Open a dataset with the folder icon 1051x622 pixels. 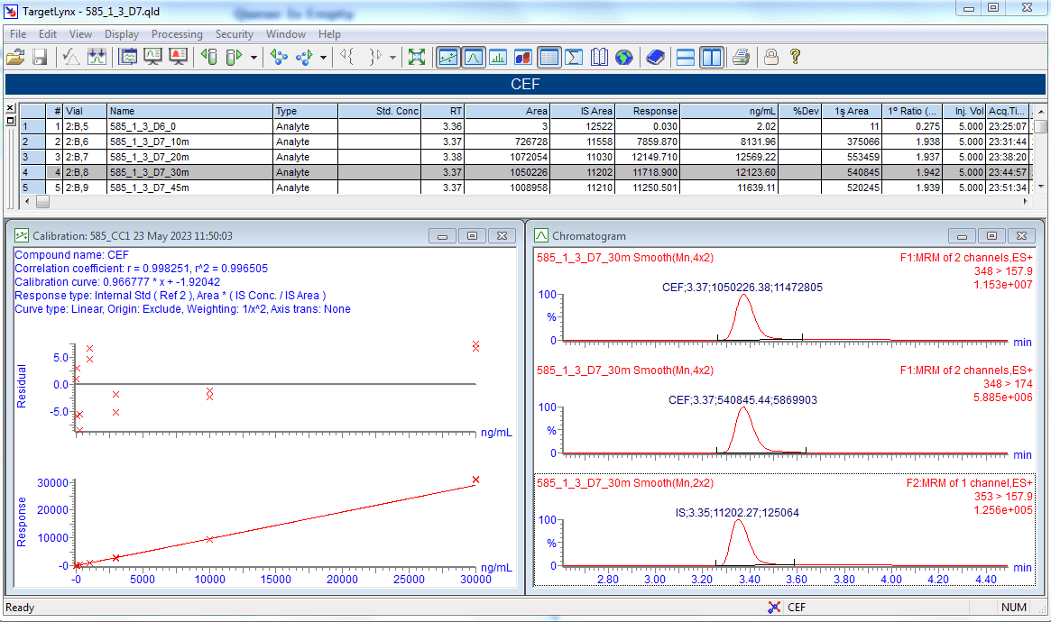coord(14,58)
